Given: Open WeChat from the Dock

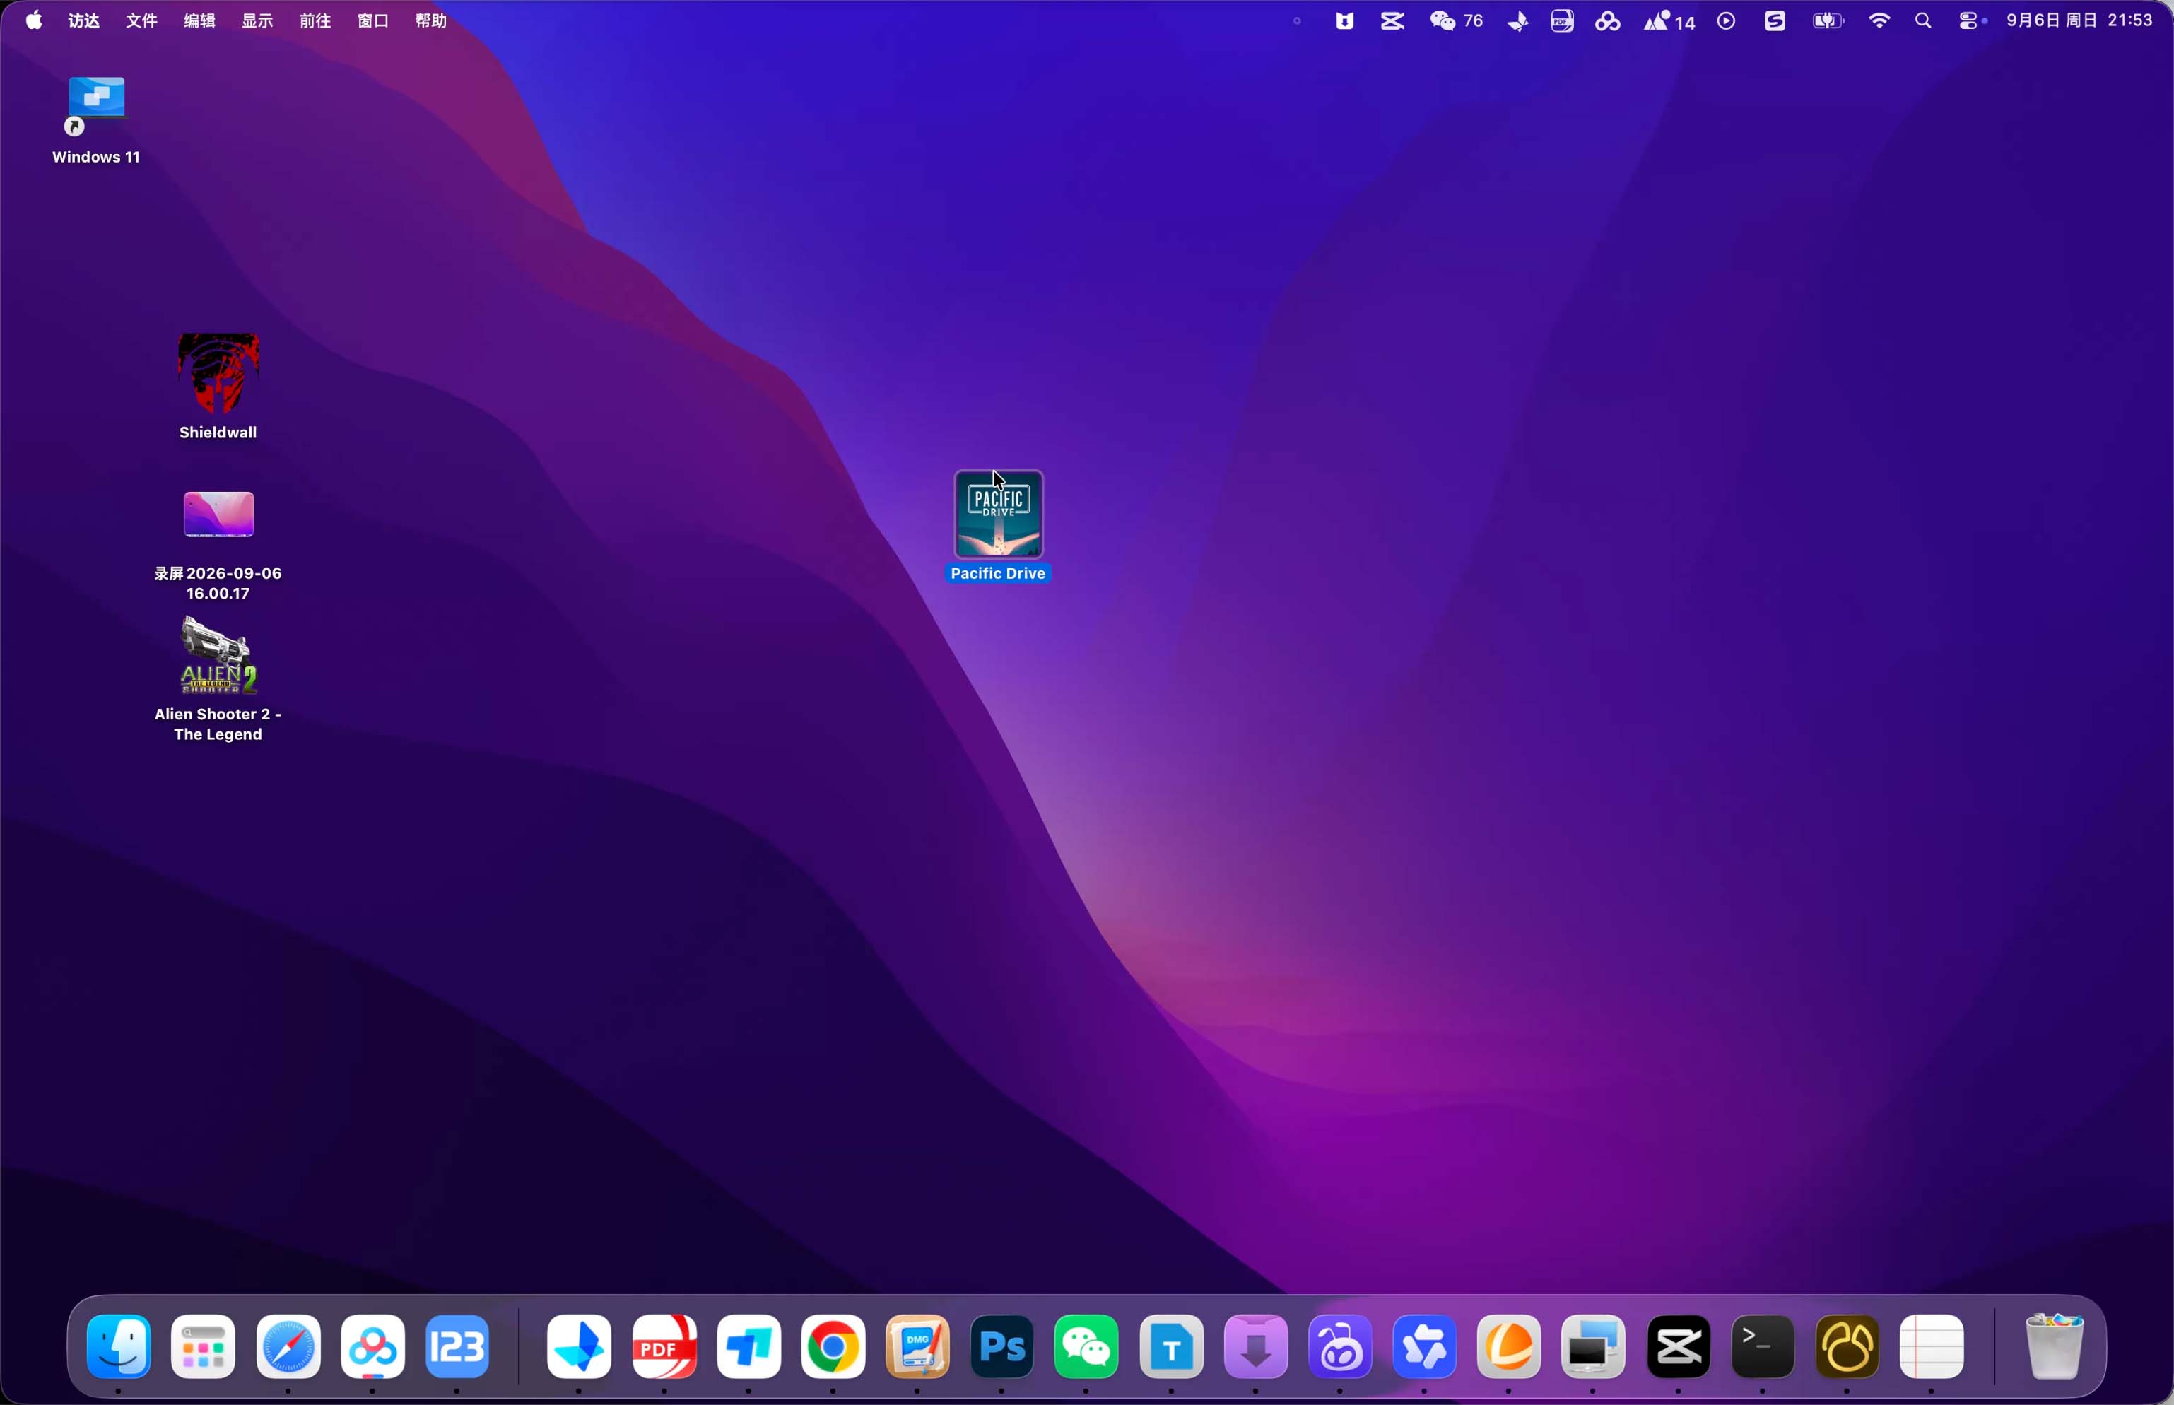Looking at the screenshot, I should (x=1086, y=1346).
